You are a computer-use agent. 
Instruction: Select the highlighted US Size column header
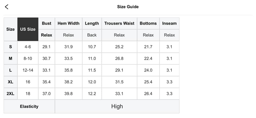pyautogui.click(x=28, y=29)
